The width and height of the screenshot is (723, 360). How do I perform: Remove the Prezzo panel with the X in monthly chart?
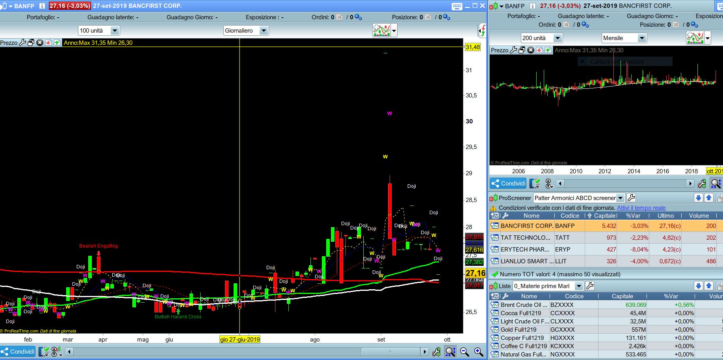pos(531,50)
